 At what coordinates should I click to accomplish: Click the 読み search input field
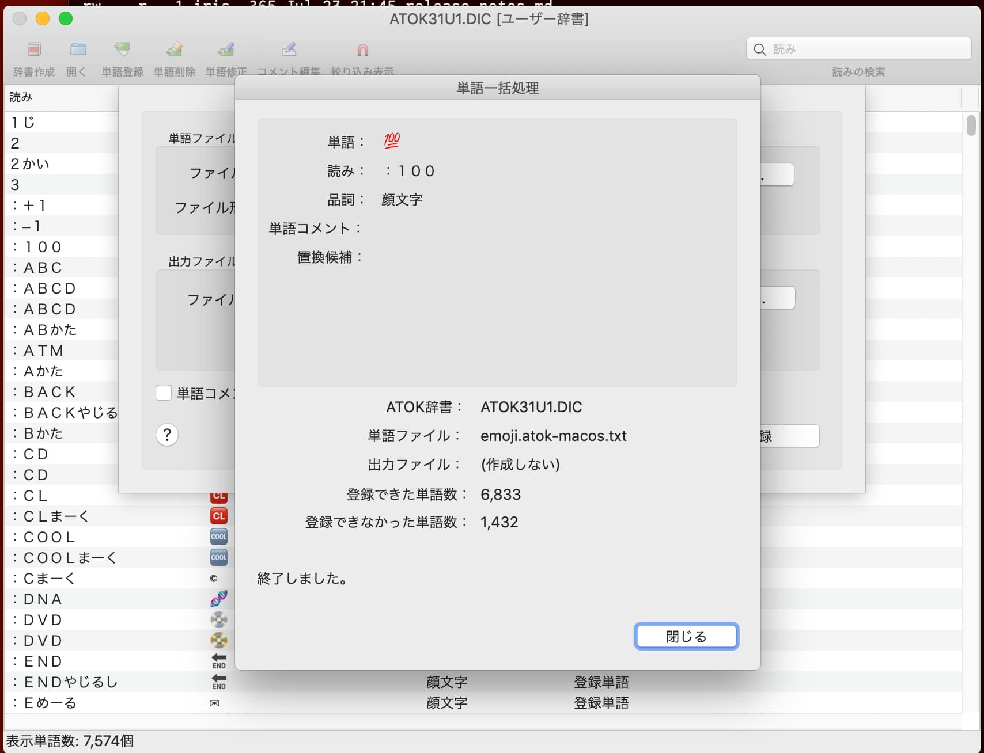pos(858,49)
